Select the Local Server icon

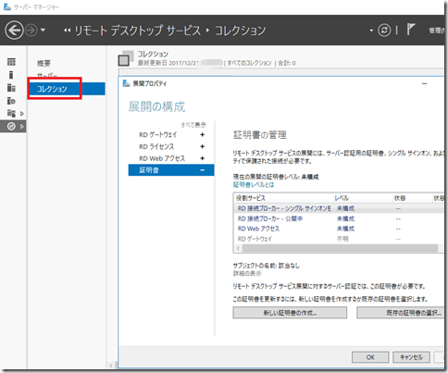point(11,75)
